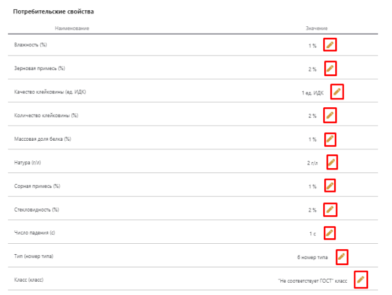This screenshot has width=392, height=295.
Task: Edit the Влажность (%) value
Action: point(330,45)
